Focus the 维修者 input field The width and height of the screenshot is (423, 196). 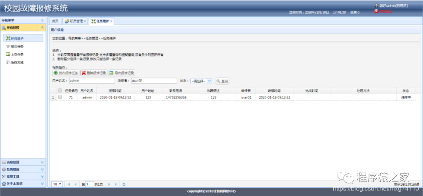tap(154, 81)
